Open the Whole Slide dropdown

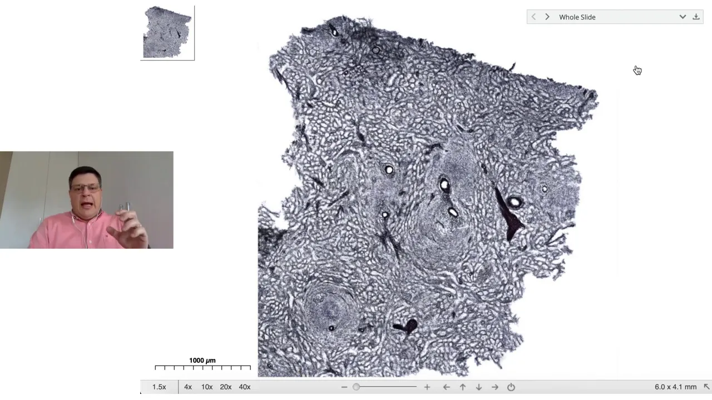click(615, 17)
